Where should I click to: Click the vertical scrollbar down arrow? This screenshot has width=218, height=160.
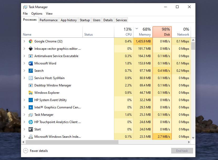tap(193, 138)
